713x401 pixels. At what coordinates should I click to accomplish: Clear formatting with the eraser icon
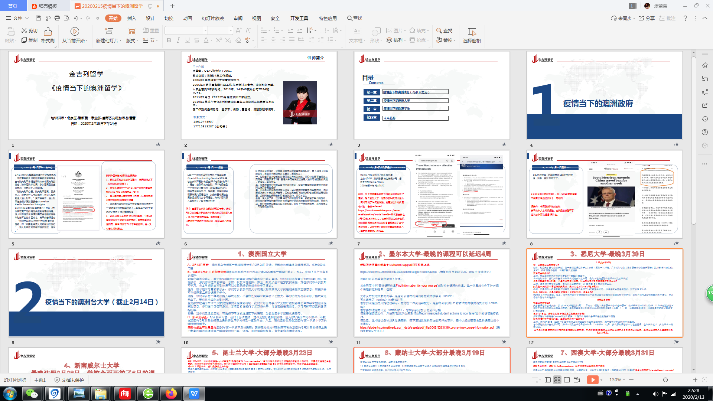[238, 40]
